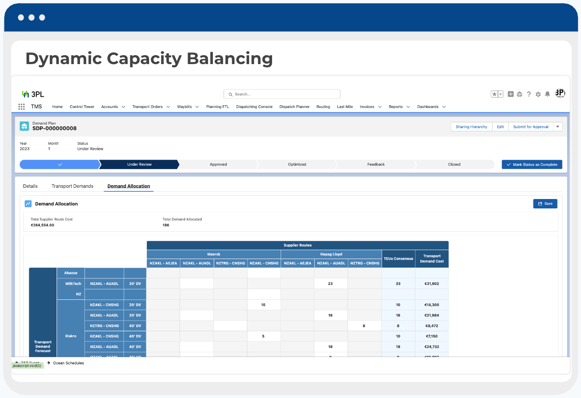The width and height of the screenshot is (581, 398).
Task: Open the Accounts nav item
Action: [110, 107]
